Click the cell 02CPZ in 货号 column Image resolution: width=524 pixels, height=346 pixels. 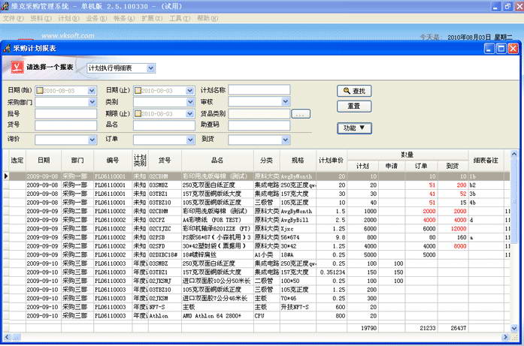point(165,220)
